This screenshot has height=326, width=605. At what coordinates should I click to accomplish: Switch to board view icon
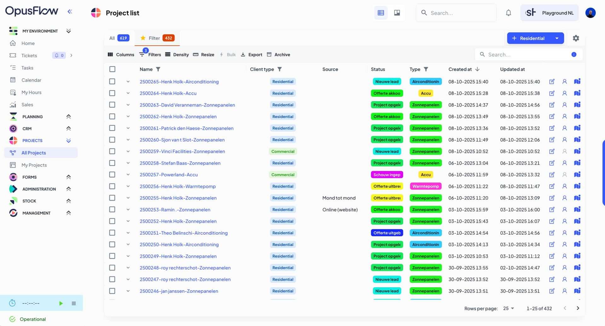coord(397,13)
